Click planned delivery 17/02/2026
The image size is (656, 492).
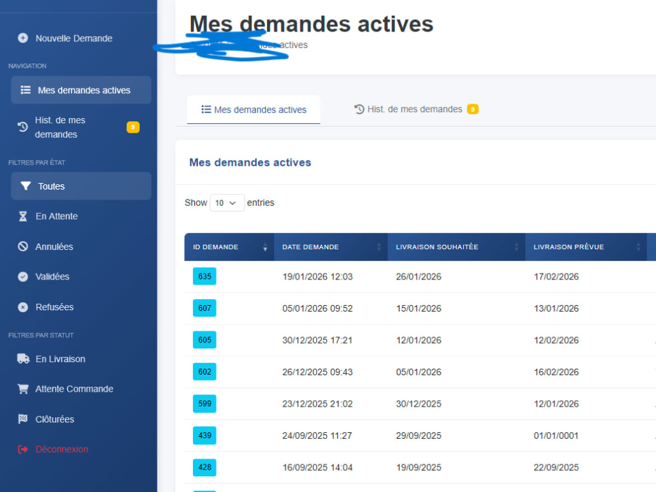[x=556, y=277]
